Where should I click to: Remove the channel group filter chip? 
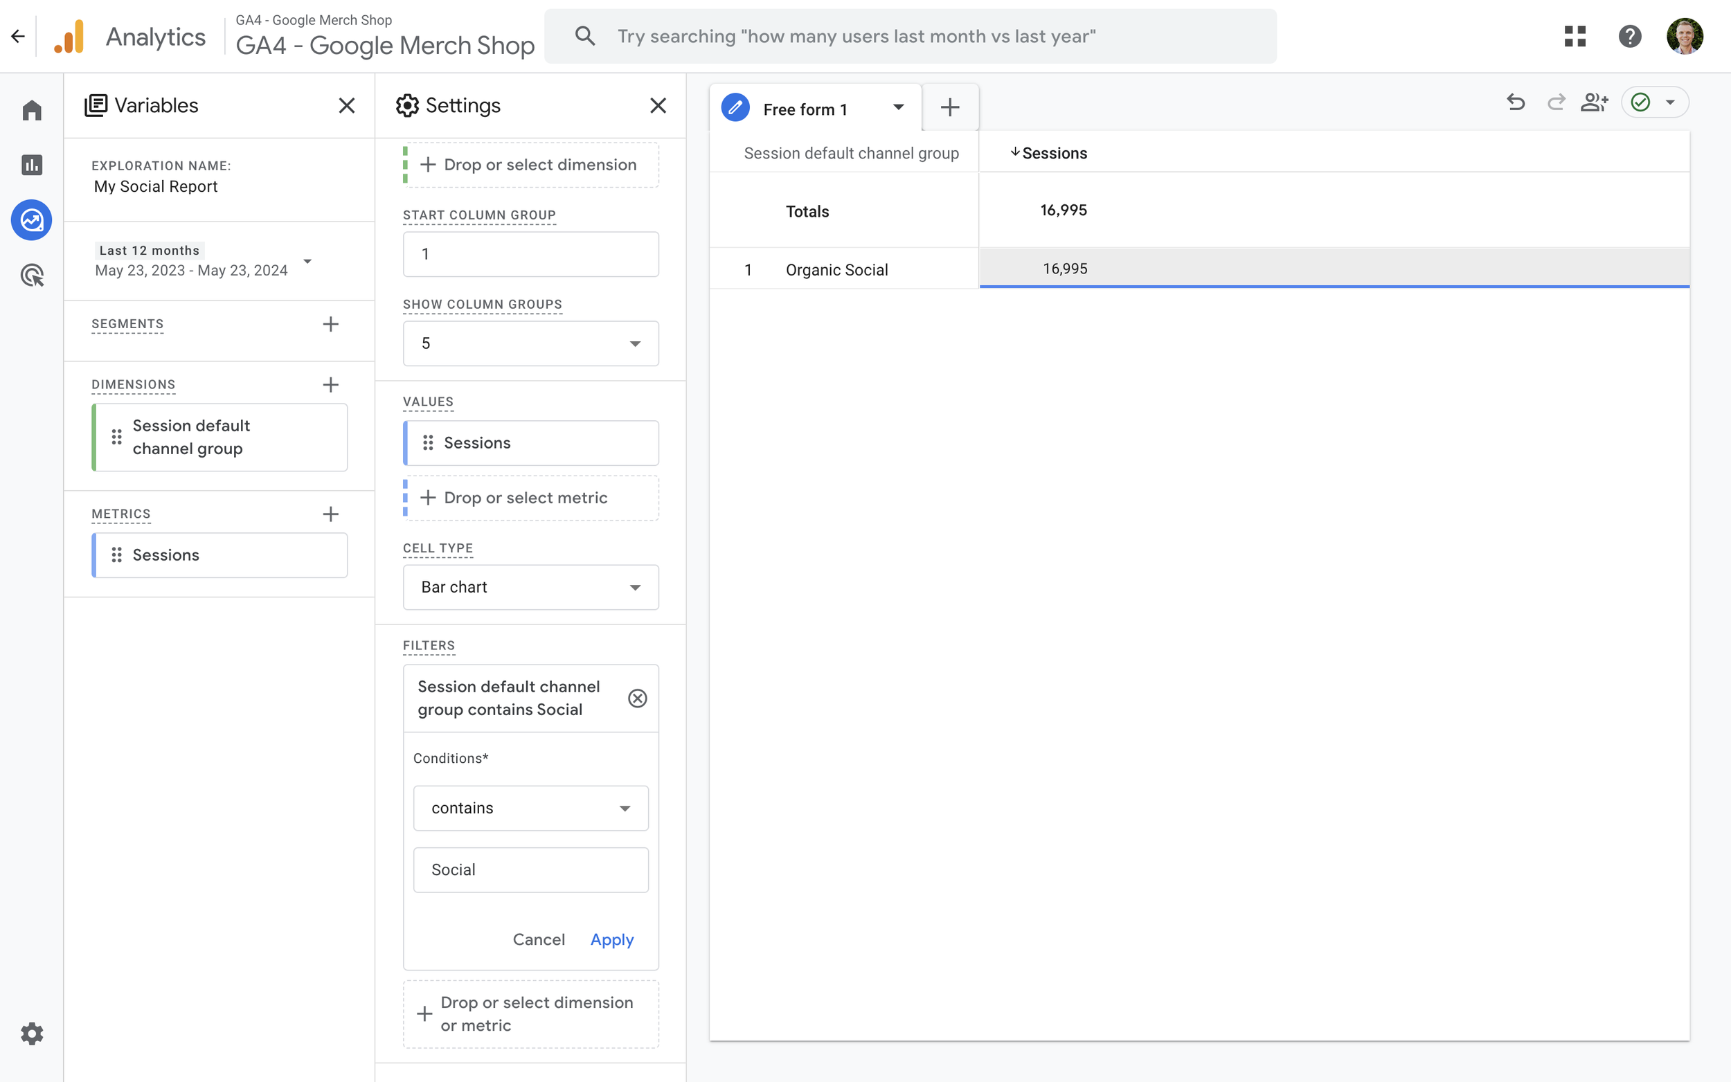pos(638,698)
